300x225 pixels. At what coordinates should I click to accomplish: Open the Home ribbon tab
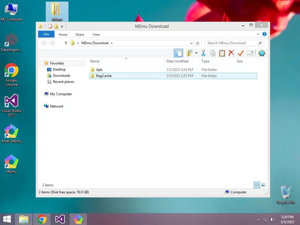63,35
